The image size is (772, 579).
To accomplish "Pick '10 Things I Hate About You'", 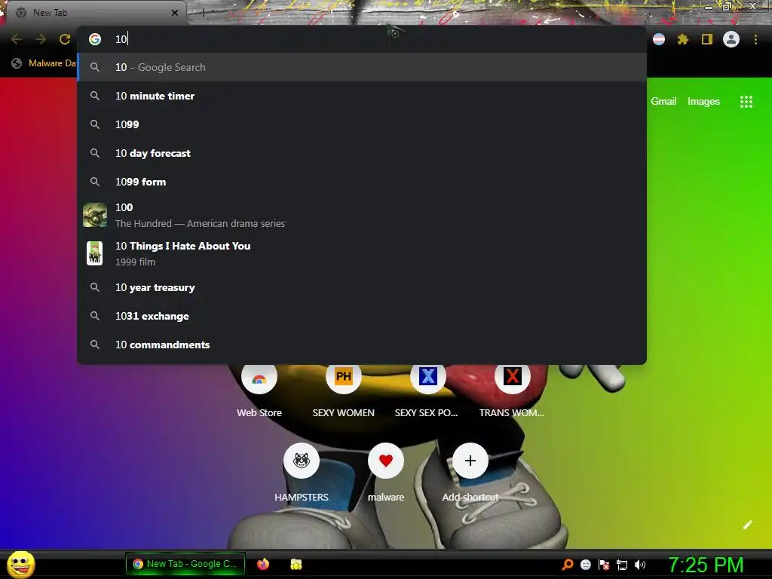I will tap(362, 253).
